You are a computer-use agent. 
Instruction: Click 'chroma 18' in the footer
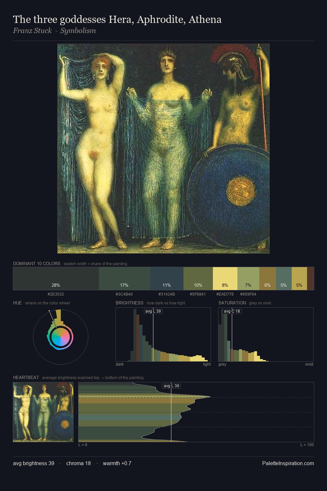78,463
